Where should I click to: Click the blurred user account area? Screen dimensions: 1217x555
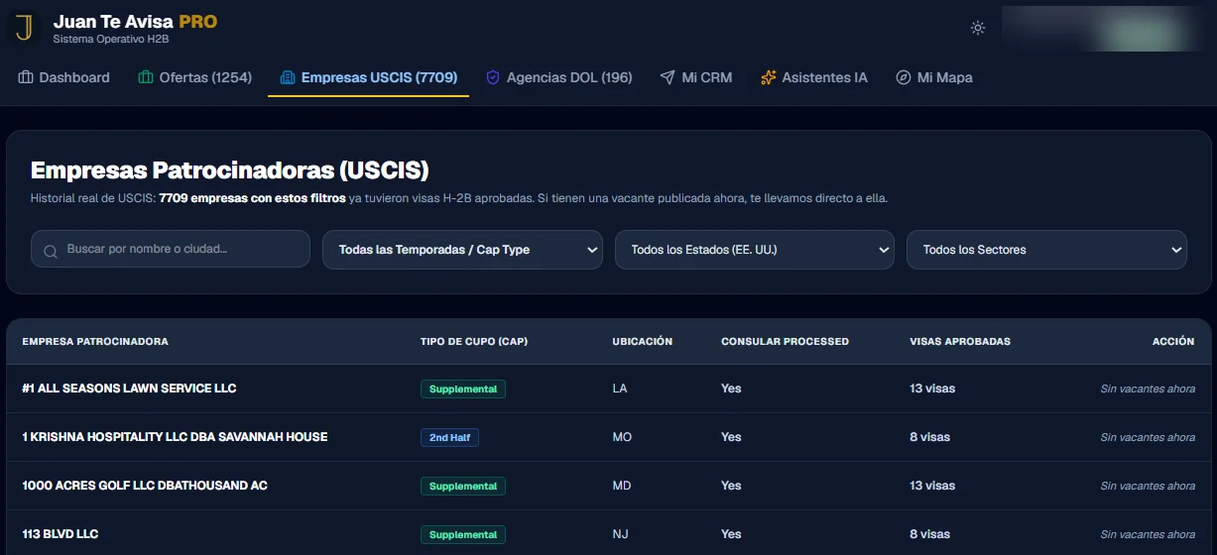tap(1101, 28)
